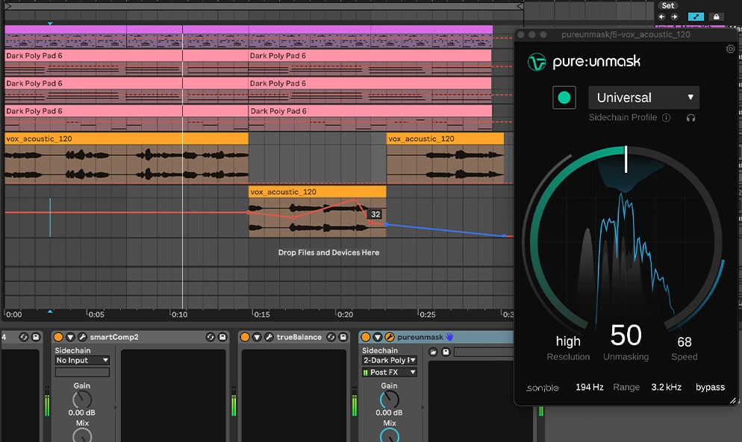This screenshot has width=742, height=442.
Task: Toggle the lock envelopes button
Action: pyautogui.click(x=717, y=16)
